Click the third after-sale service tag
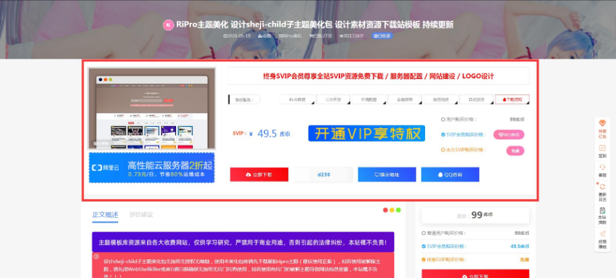The width and height of the screenshot is (616, 278). [369, 100]
